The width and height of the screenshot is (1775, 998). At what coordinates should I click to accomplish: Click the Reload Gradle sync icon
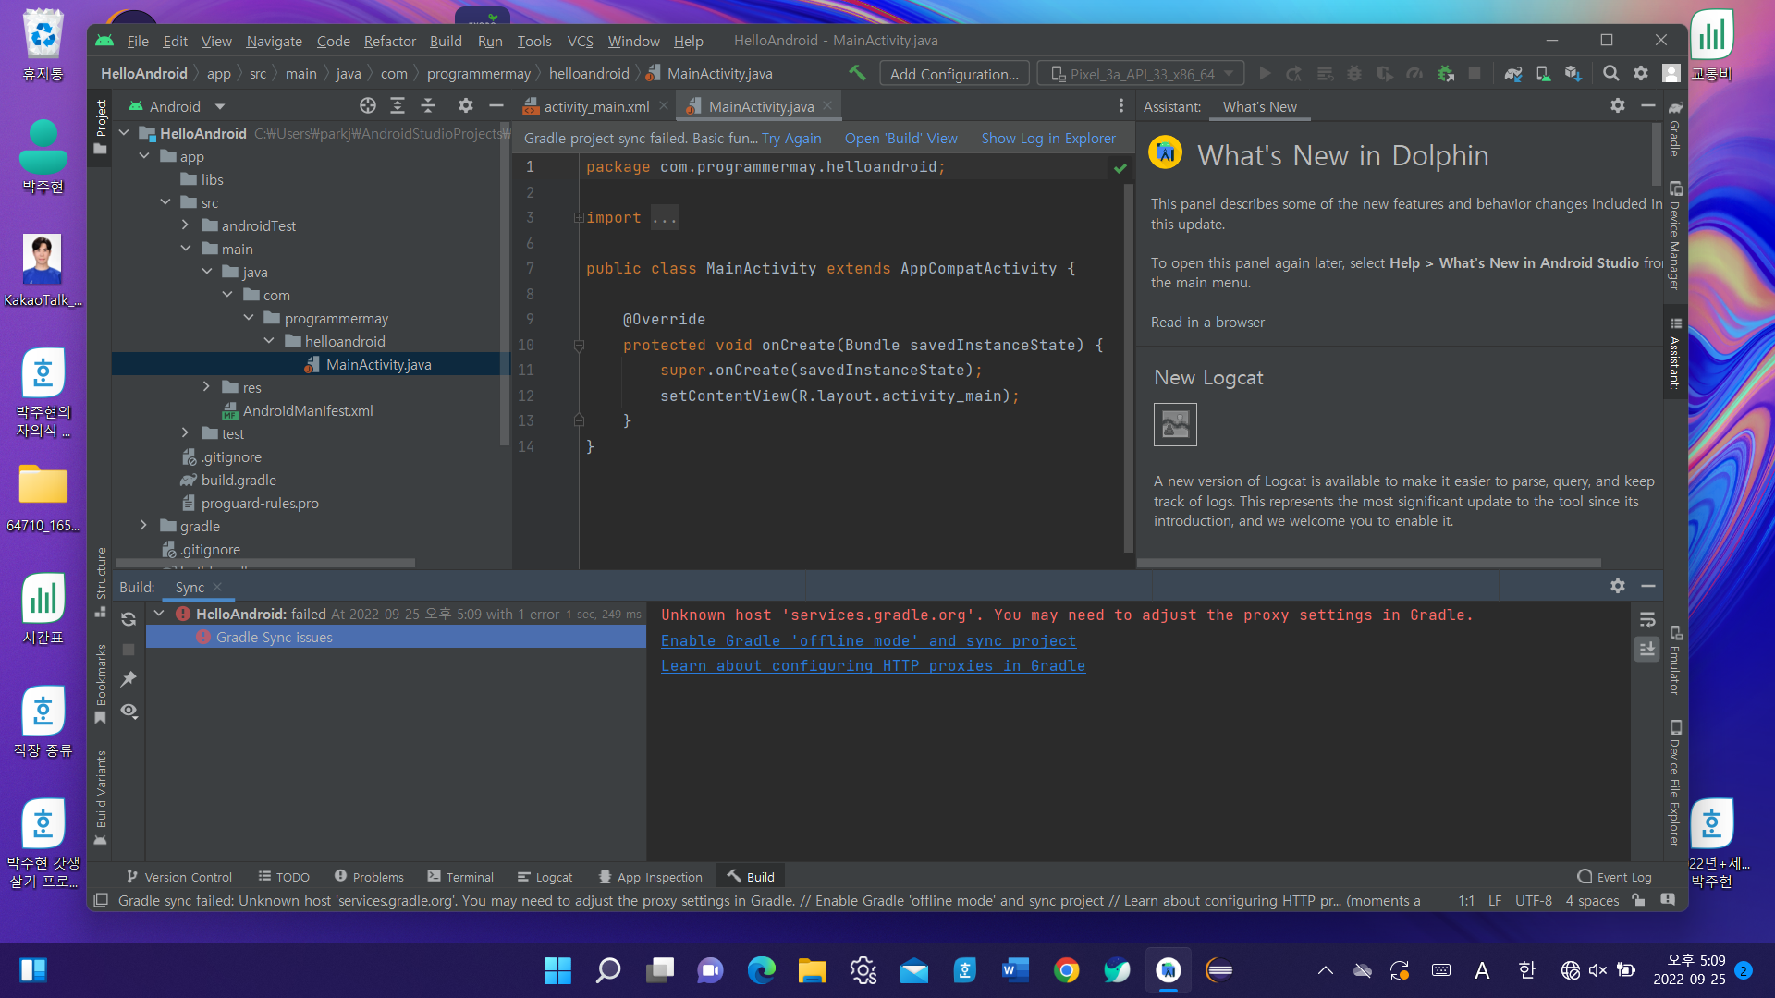tap(129, 619)
